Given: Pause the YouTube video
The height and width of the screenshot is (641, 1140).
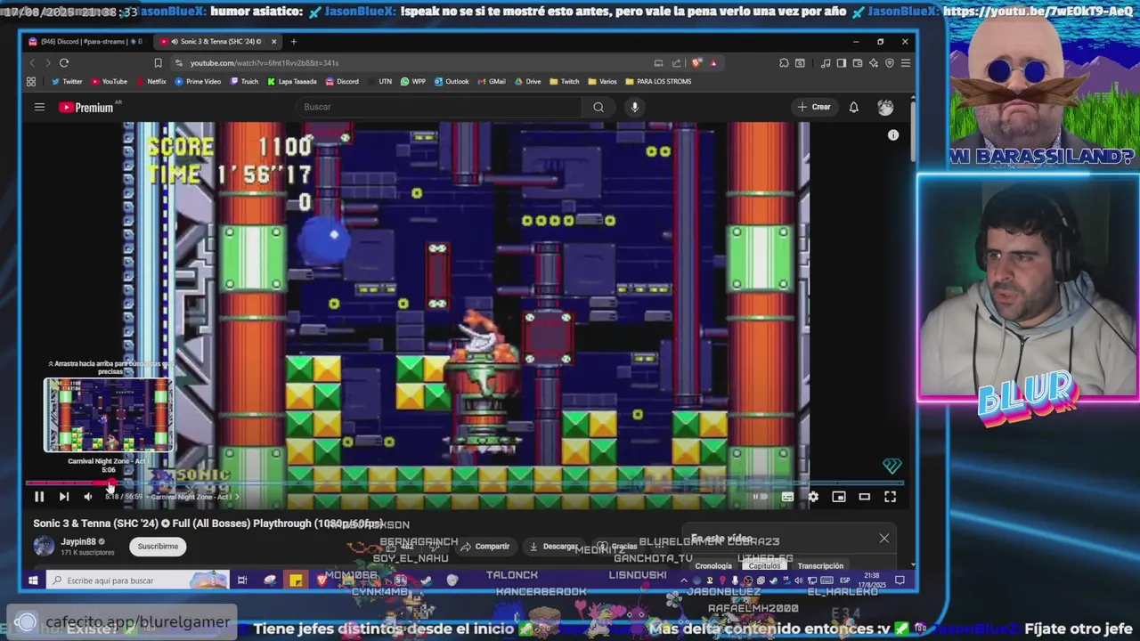Looking at the screenshot, I should point(39,497).
